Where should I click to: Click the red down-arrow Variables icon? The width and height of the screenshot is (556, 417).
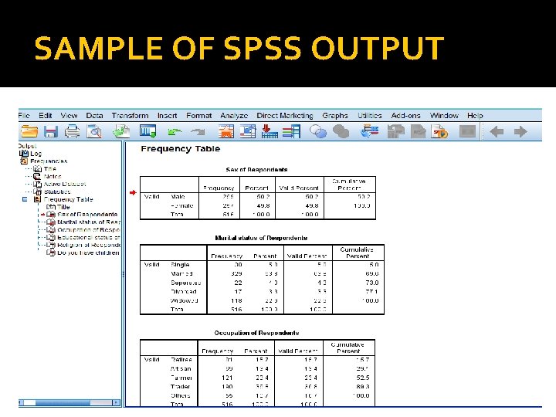coord(270,131)
